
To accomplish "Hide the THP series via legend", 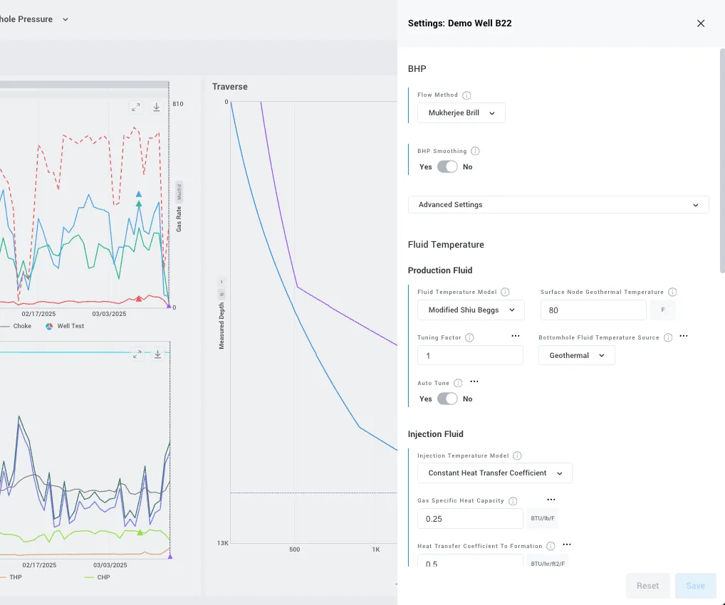I will [11, 577].
